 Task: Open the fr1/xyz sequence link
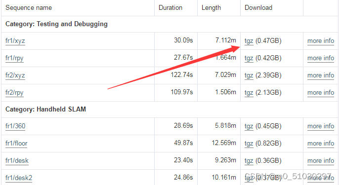click(x=15, y=41)
